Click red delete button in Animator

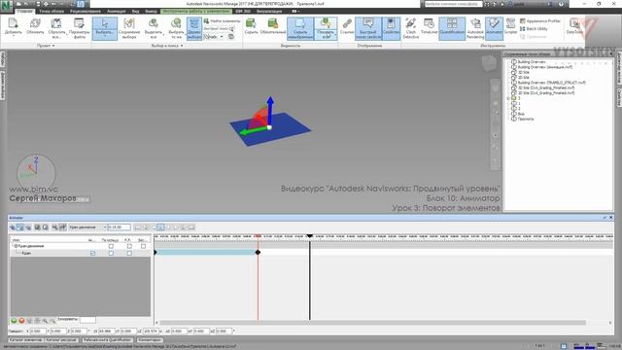21,321
